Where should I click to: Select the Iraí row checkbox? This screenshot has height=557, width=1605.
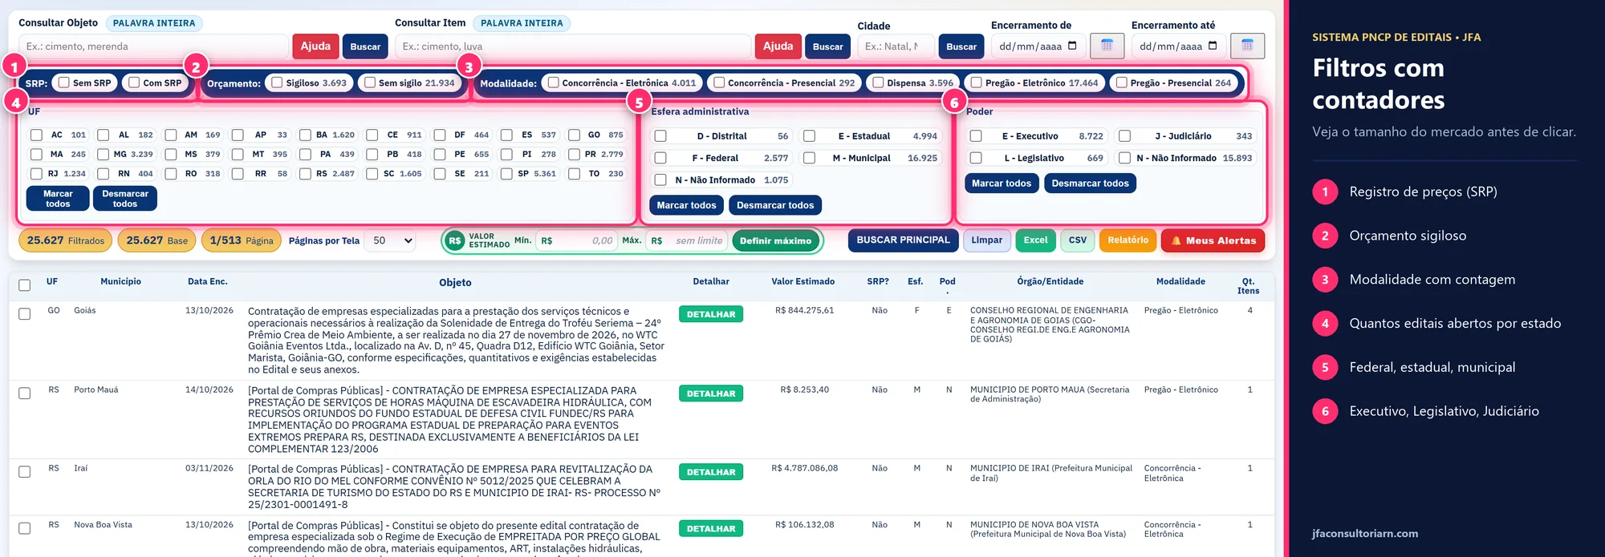(x=25, y=472)
